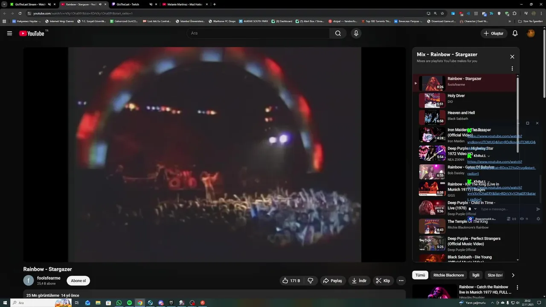The width and height of the screenshot is (546, 307).
Task: Close the Mix - Rainbow - Stargazer playlist panel
Action: [x=512, y=57]
